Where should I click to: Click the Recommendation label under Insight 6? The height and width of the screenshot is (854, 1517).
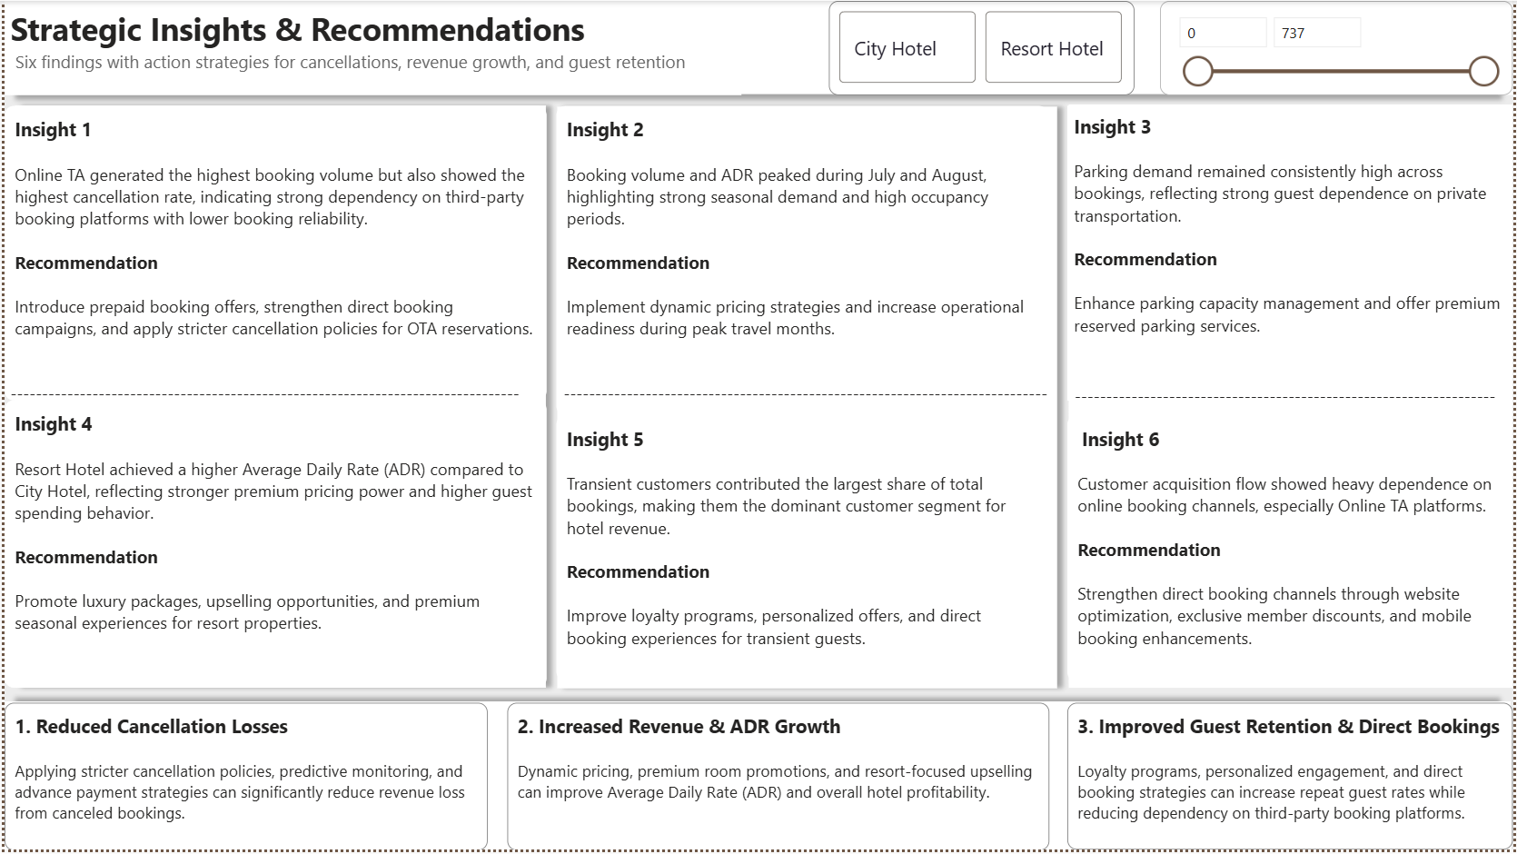(x=1149, y=551)
